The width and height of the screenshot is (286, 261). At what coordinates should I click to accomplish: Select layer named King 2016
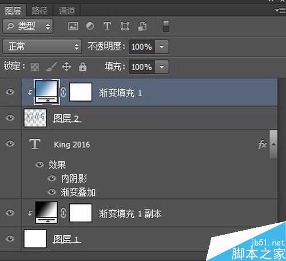click(x=72, y=144)
